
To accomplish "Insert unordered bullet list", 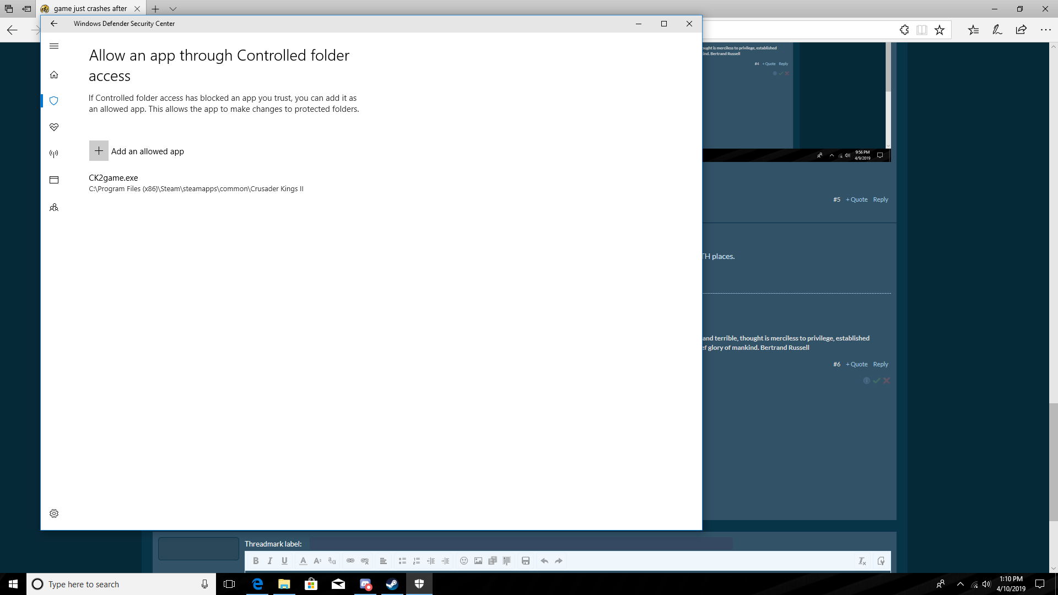I will point(402,561).
